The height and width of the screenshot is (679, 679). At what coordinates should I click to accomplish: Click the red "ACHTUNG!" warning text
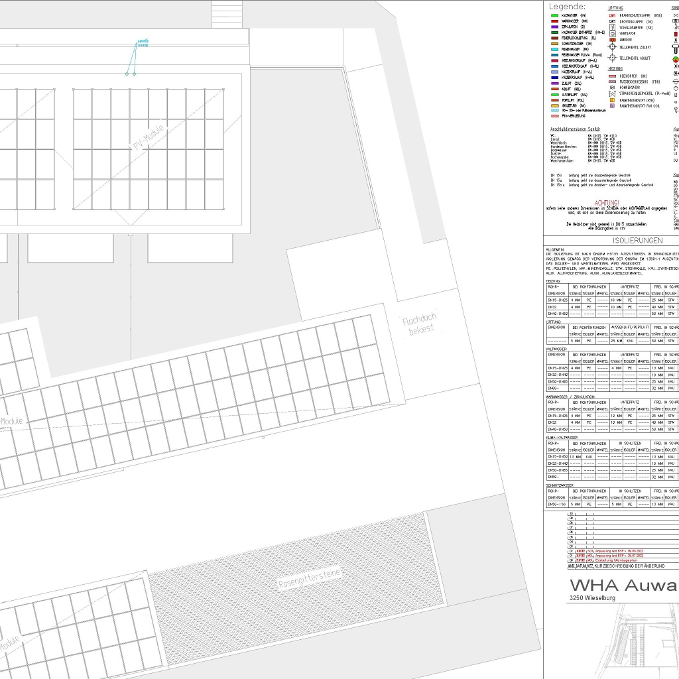[x=607, y=203]
